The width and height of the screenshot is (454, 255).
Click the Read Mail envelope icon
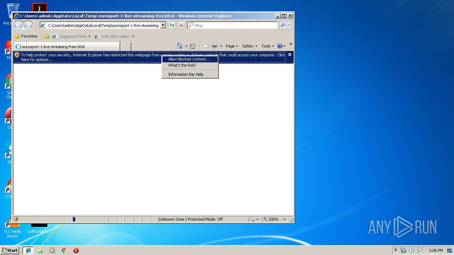pos(206,46)
